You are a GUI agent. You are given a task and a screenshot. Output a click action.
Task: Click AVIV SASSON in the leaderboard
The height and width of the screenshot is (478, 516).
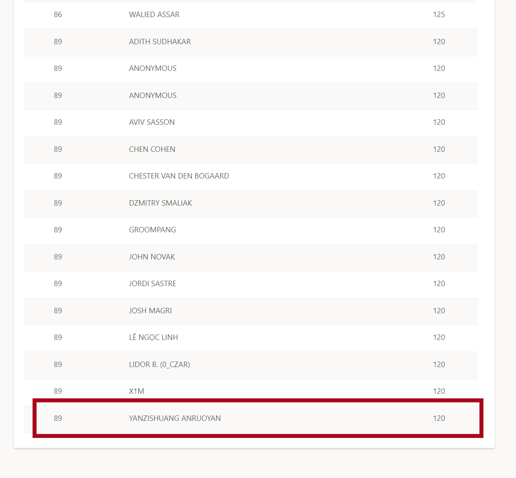click(152, 122)
